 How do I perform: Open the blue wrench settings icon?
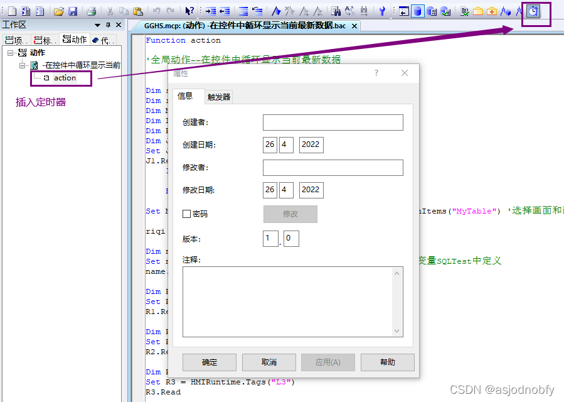(382, 11)
